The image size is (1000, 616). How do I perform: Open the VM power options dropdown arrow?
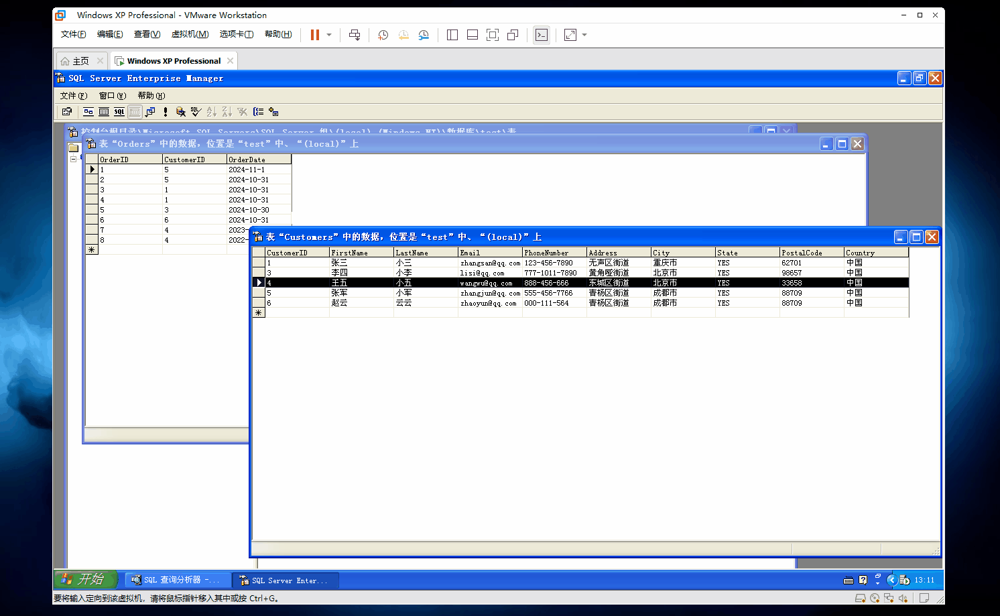pyautogui.click(x=329, y=35)
